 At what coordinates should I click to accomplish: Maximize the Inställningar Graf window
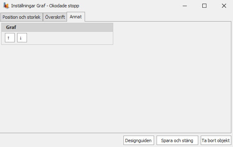click(204, 6)
